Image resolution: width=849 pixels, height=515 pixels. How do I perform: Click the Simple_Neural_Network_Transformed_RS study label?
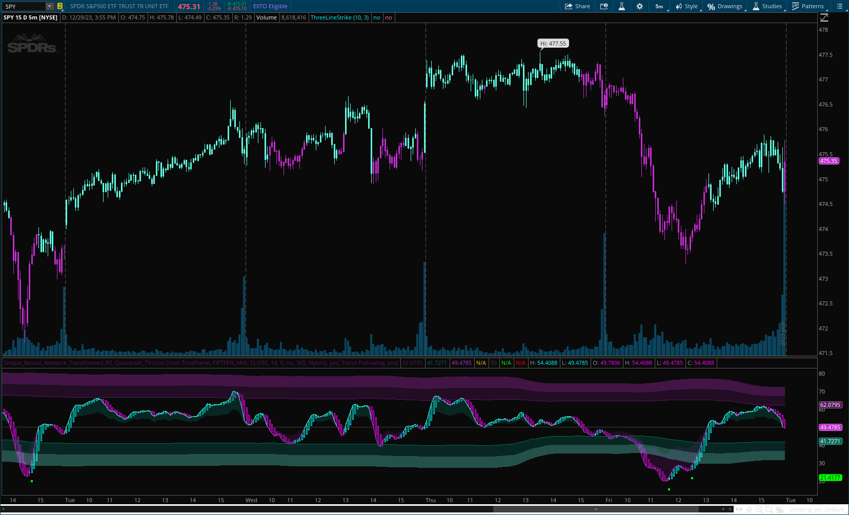click(x=201, y=363)
